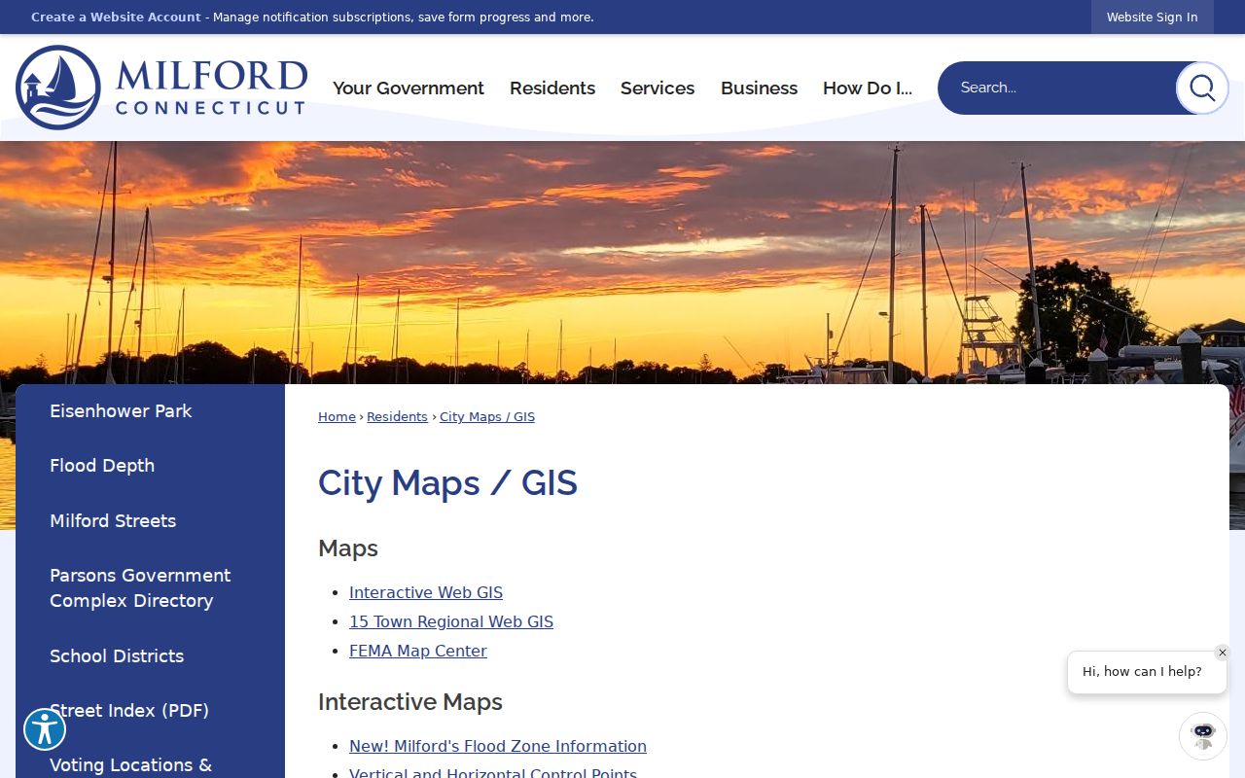Select Milford Streets in sidebar
This screenshot has height=778, width=1245.
point(150,520)
